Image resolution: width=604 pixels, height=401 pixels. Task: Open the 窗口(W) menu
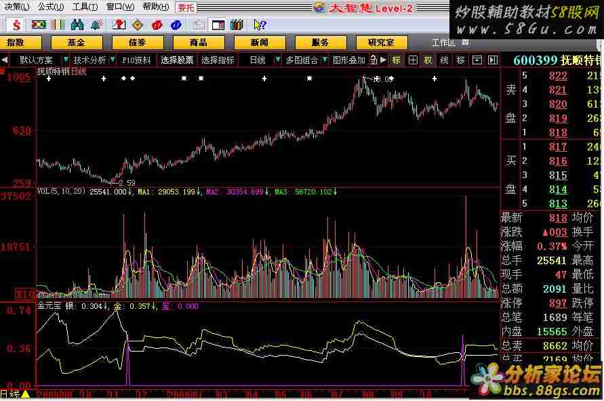coord(121,7)
